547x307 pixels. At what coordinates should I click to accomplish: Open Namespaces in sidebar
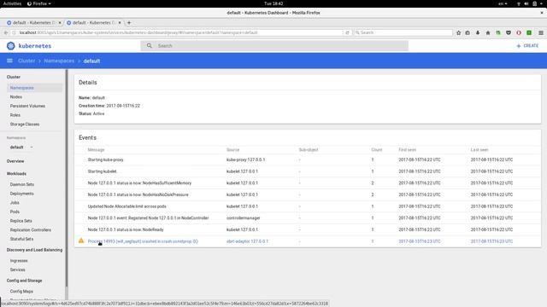coord(34,88)
